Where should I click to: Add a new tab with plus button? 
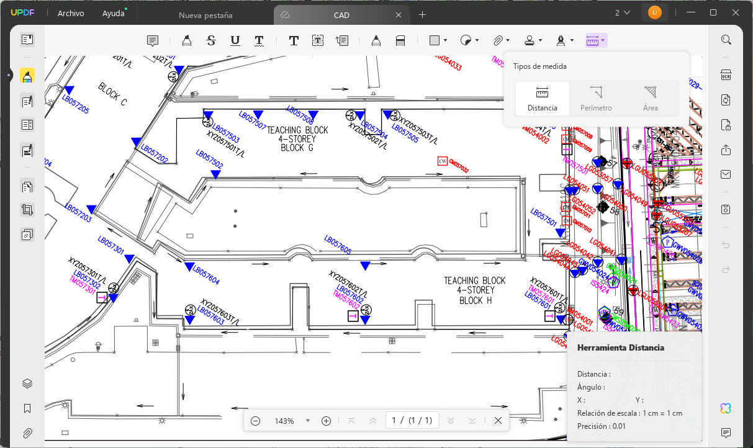(423, 14)
